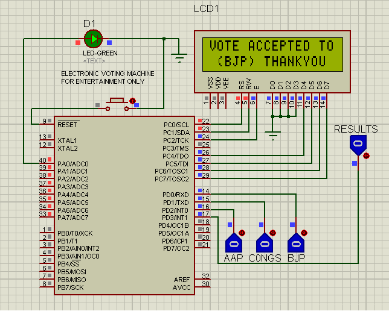Viewport: 389px width, 311px height.
Task: Click the PC7/TOSC2 pin label
Action: (172, 179)
